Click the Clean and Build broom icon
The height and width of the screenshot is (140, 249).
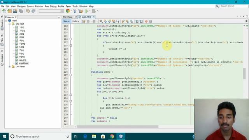81,11
